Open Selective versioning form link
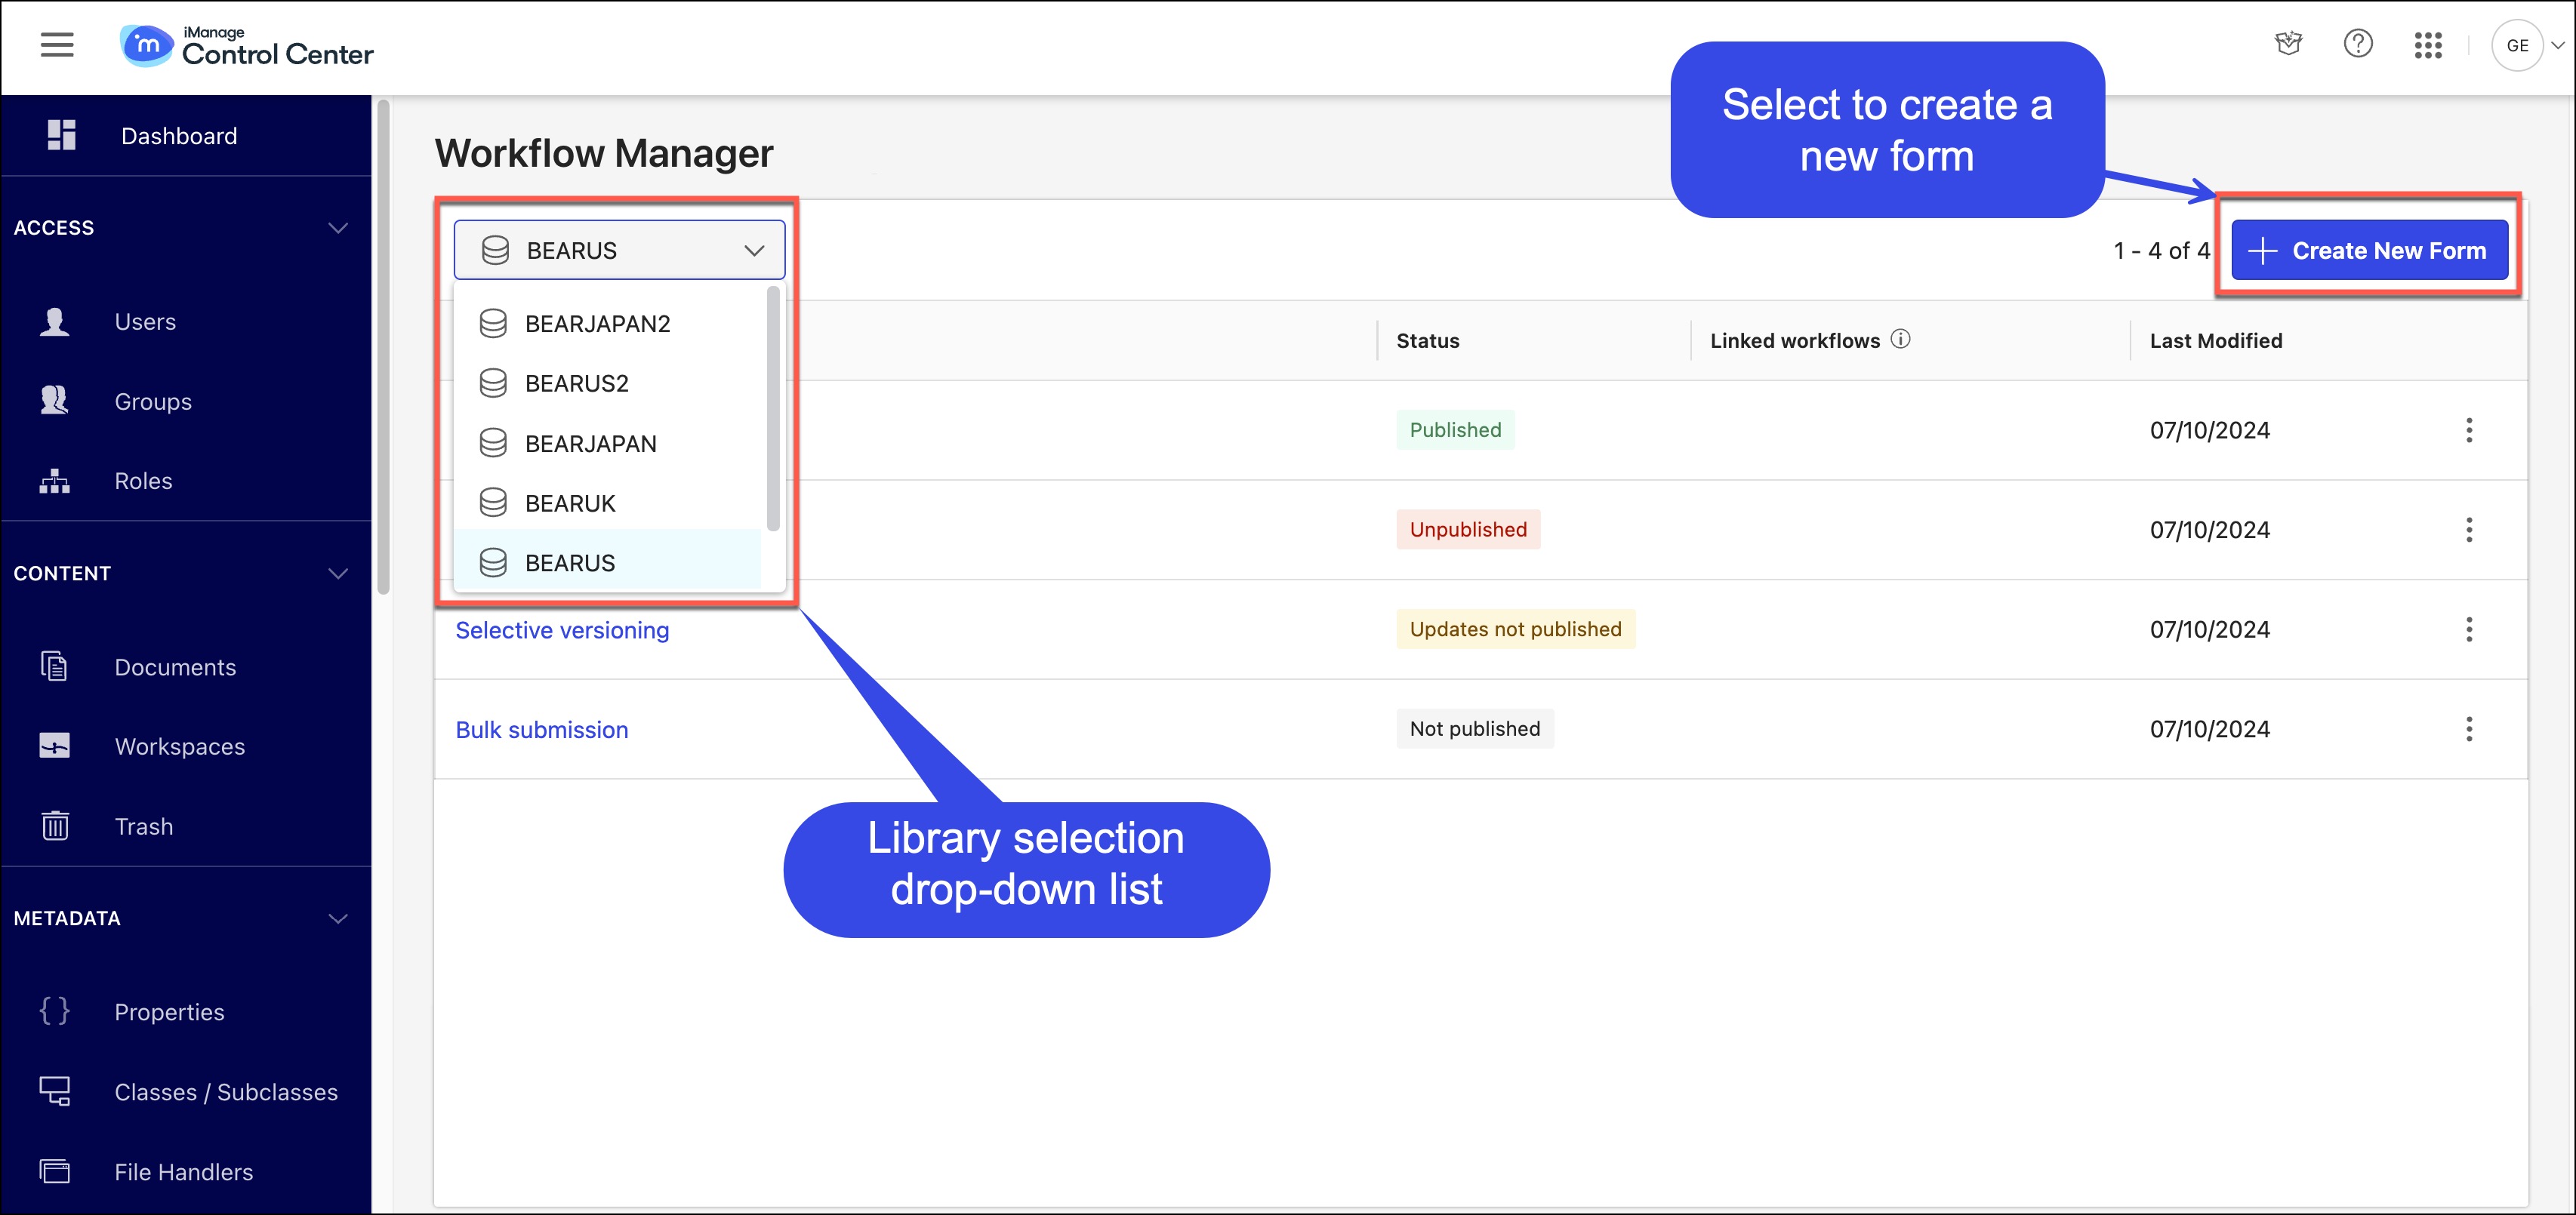2576x1215 pixels. point(562,629)
